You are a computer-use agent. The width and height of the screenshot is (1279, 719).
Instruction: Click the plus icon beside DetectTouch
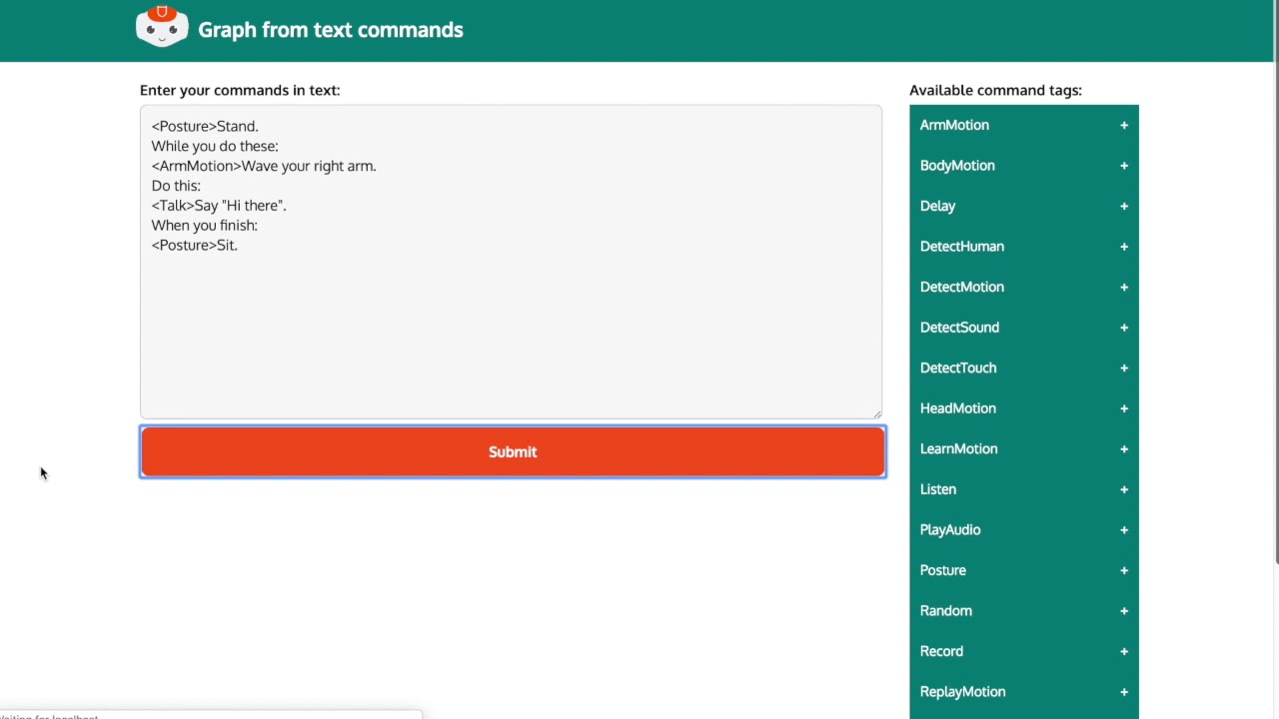pyautogui.click(x=1124, y=368)
